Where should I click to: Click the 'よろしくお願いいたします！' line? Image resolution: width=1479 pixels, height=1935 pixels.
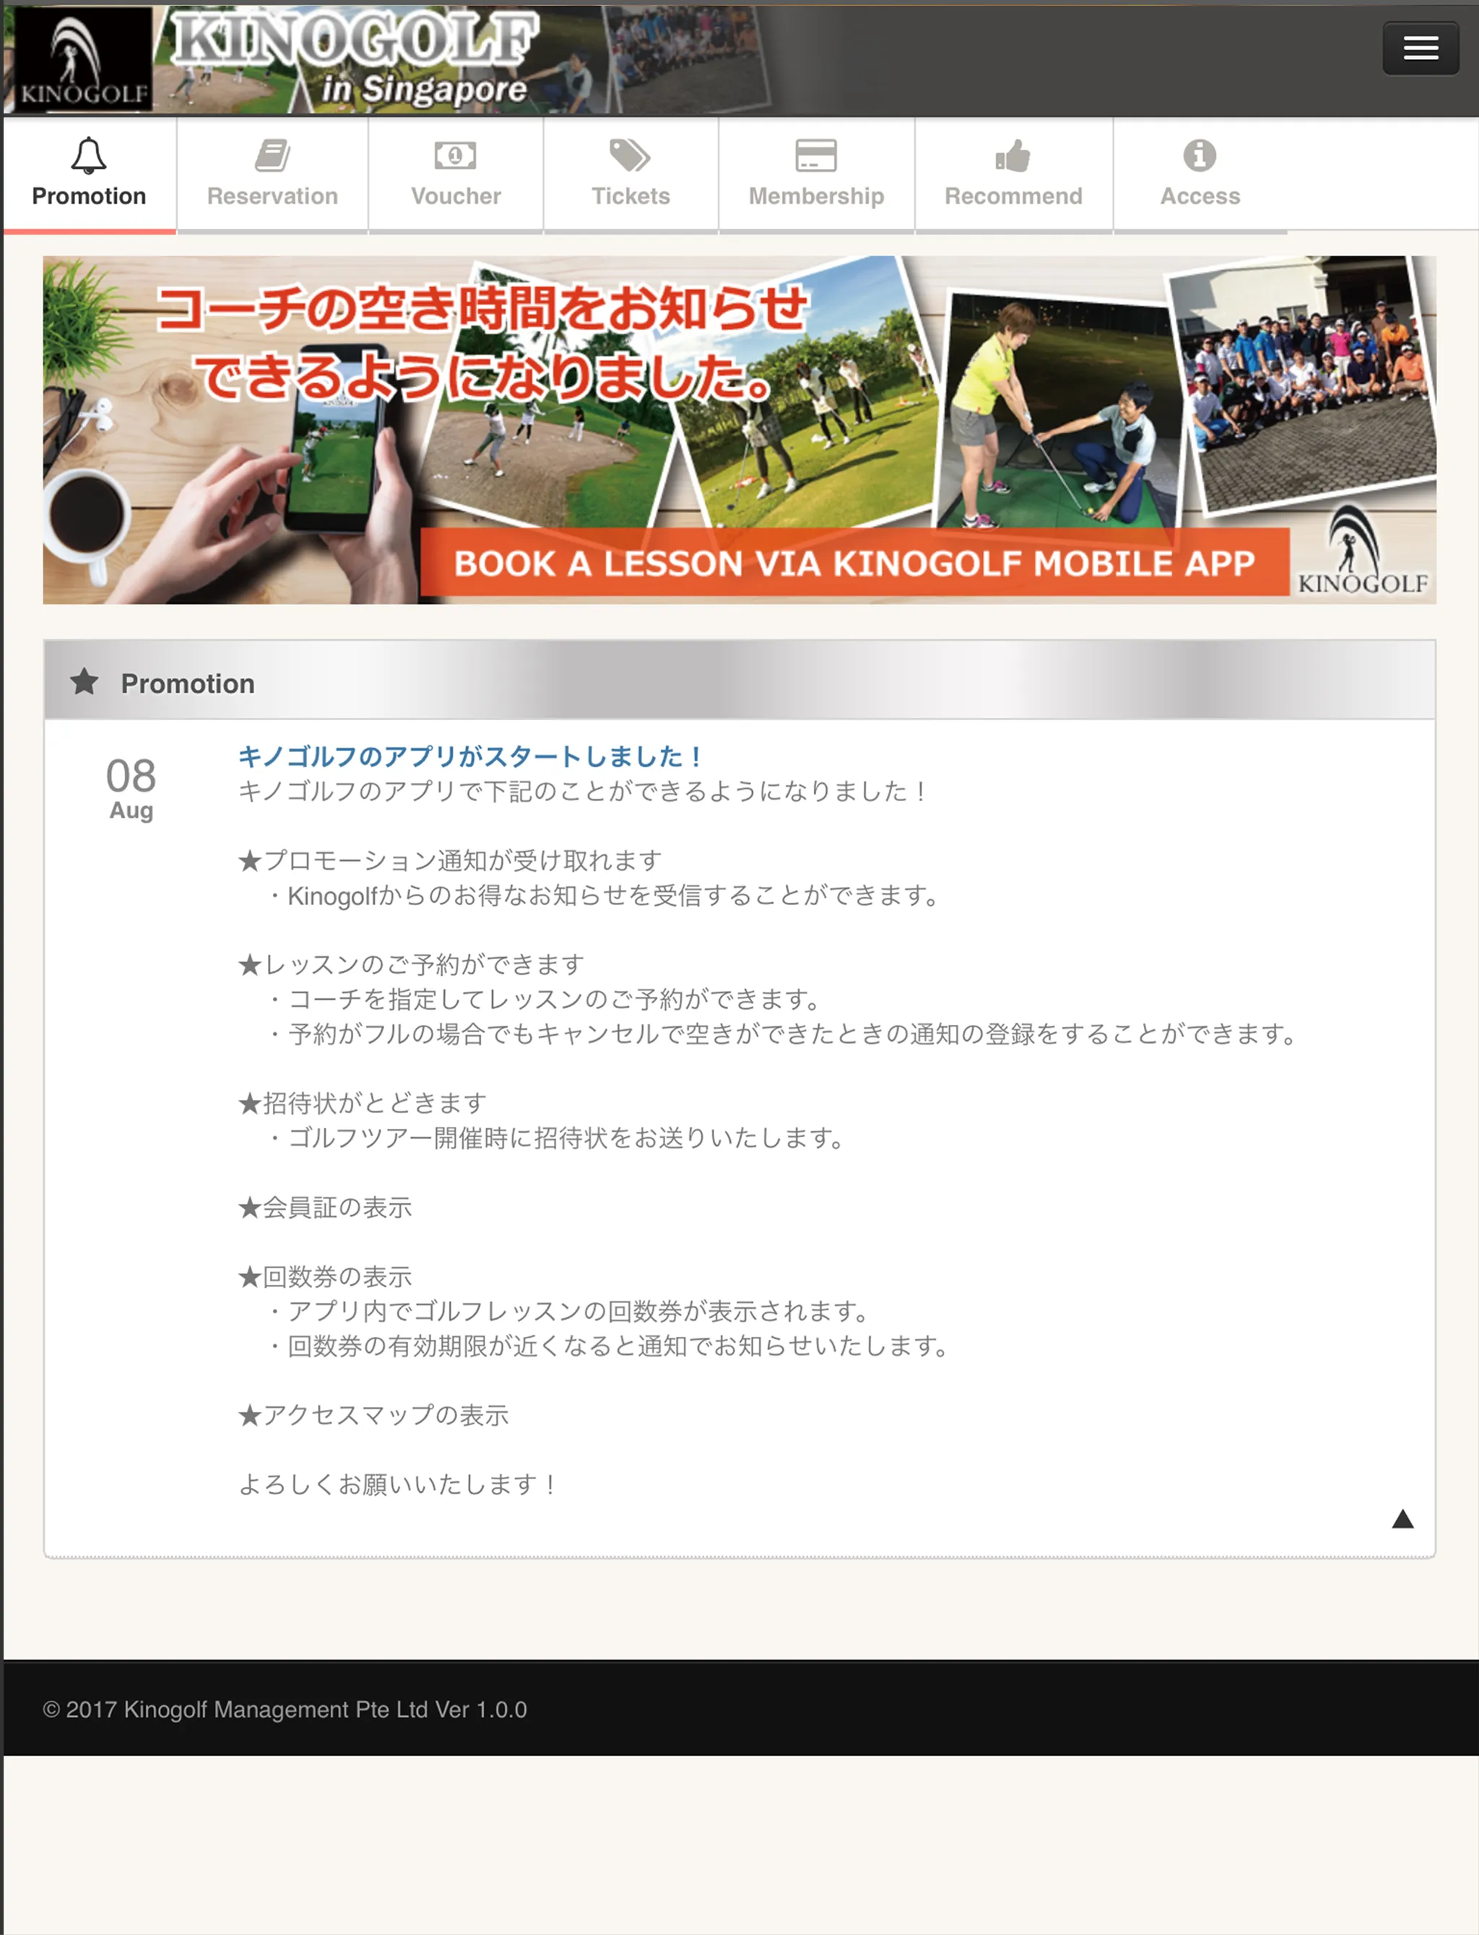pos(399,1484)
